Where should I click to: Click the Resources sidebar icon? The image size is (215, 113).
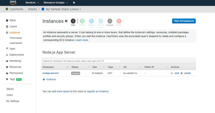7,67
